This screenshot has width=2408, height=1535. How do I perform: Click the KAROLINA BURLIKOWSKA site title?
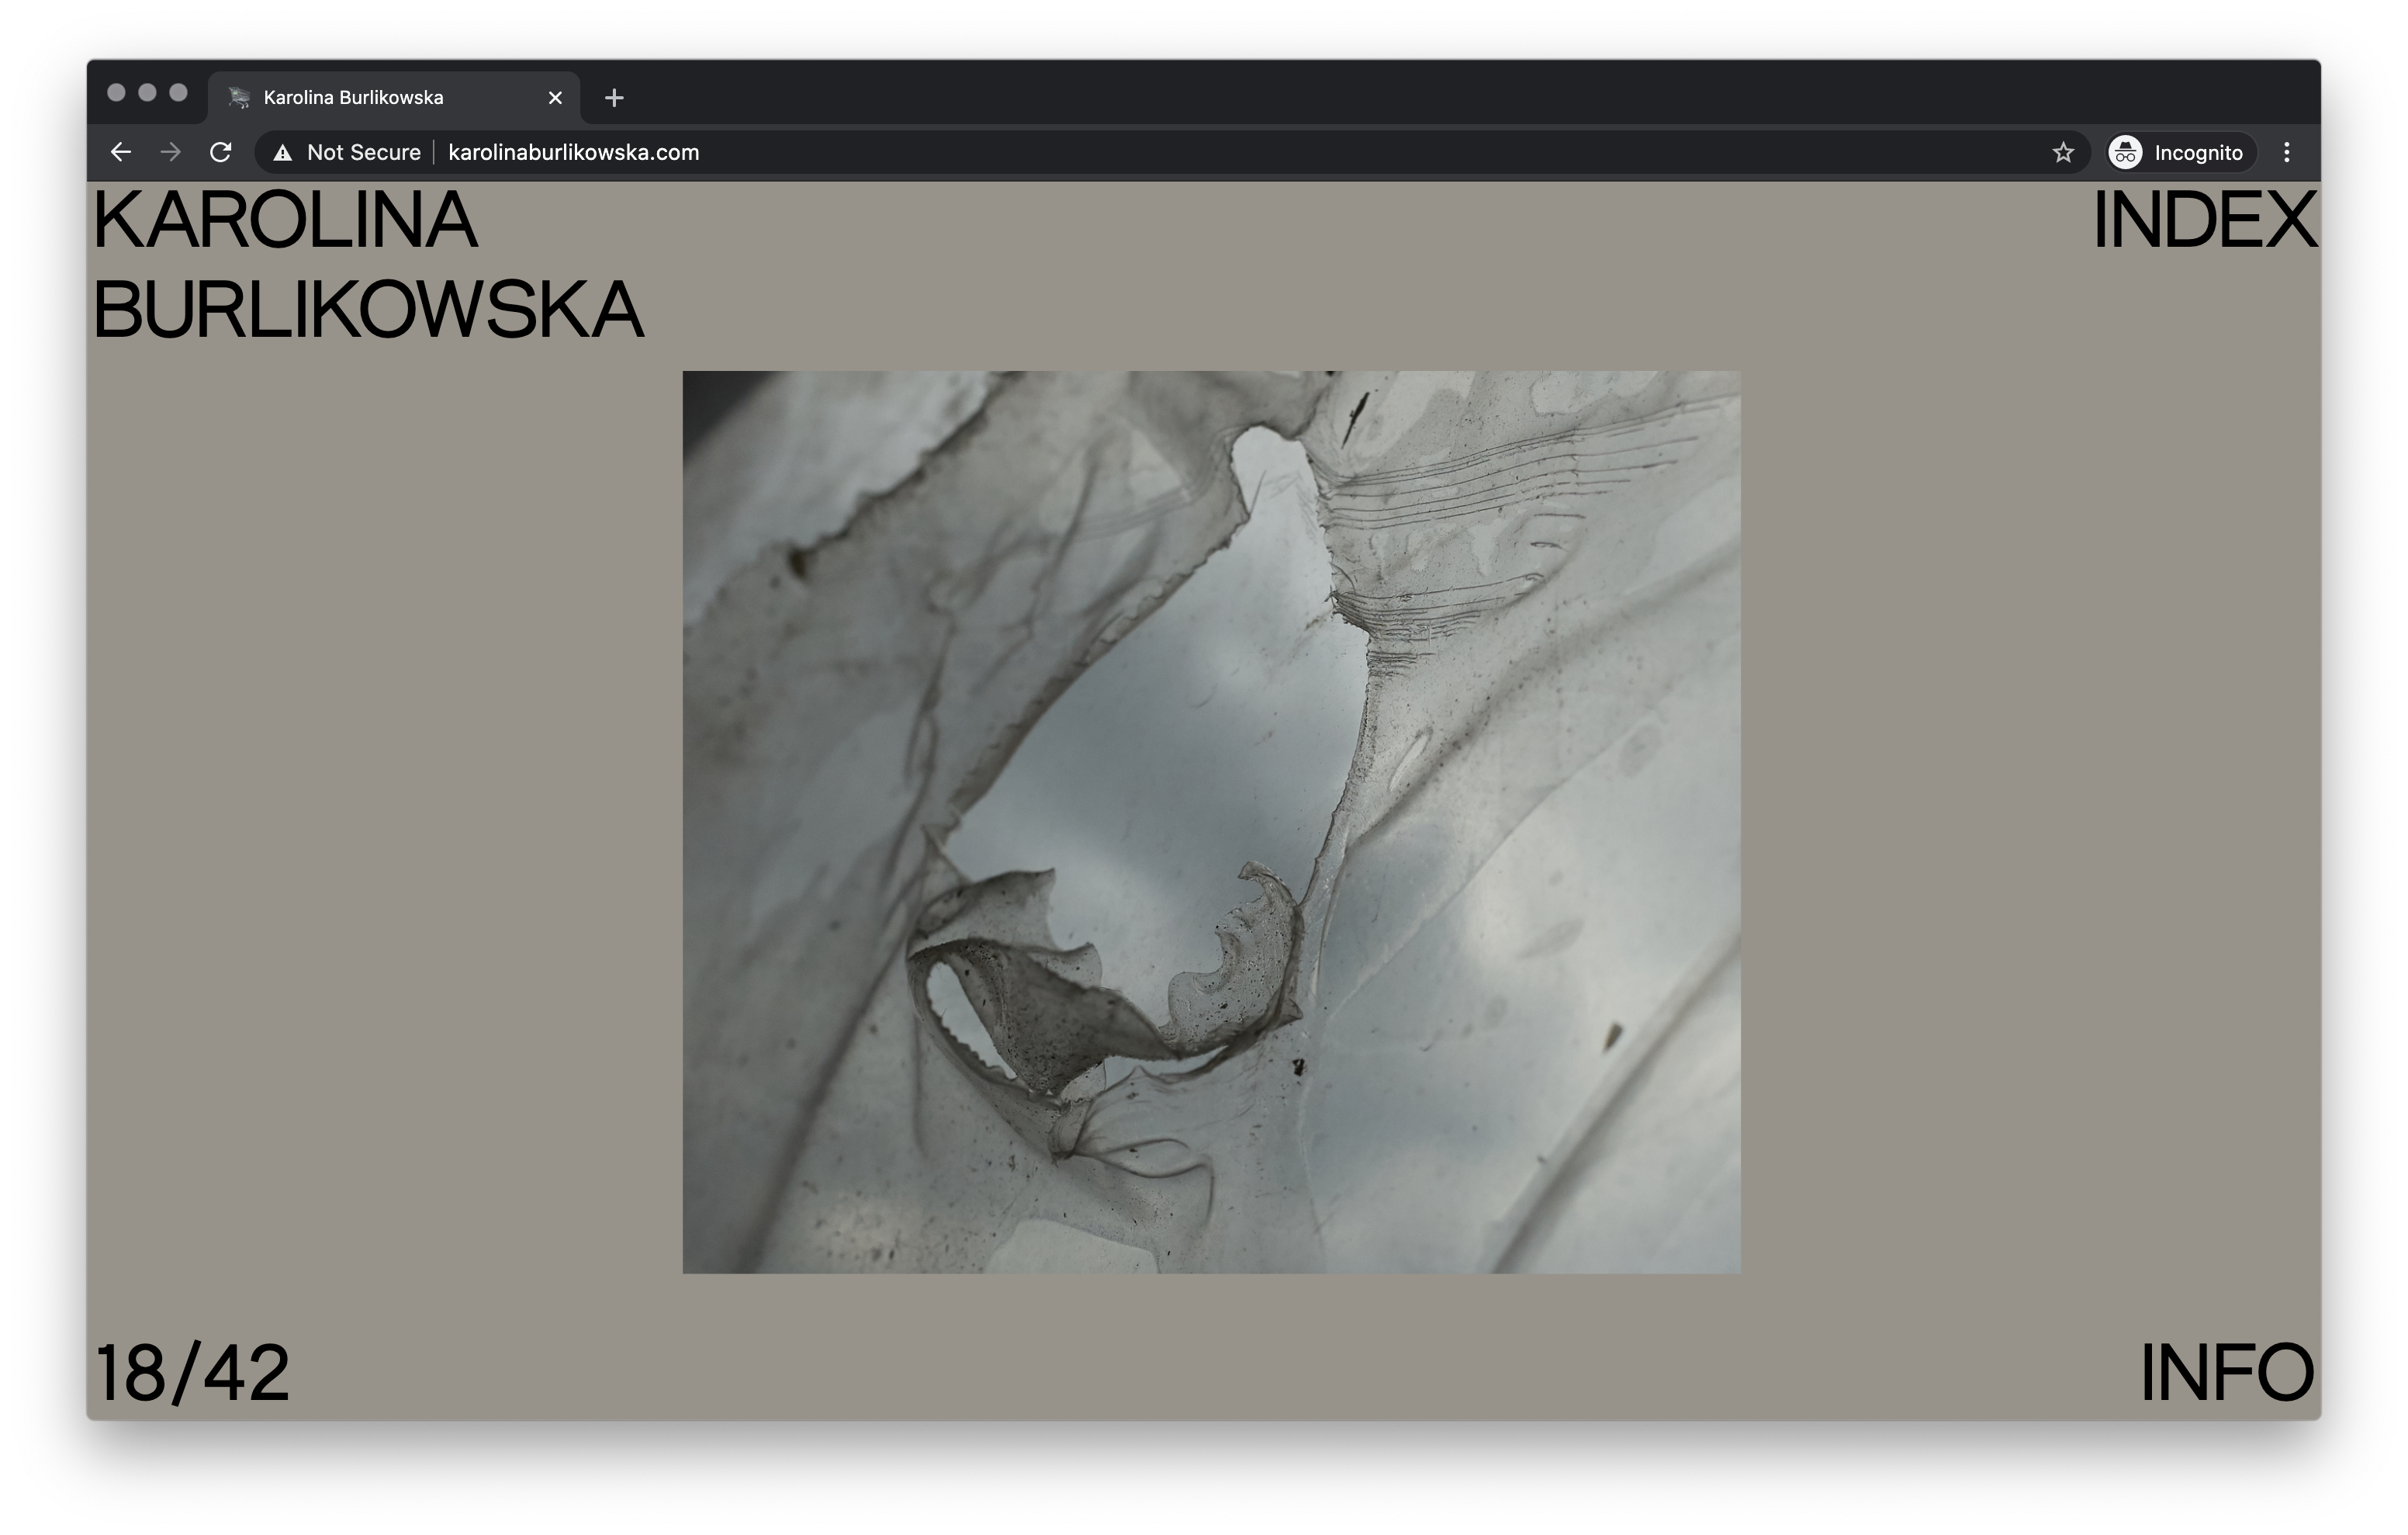tap(367, 265)
